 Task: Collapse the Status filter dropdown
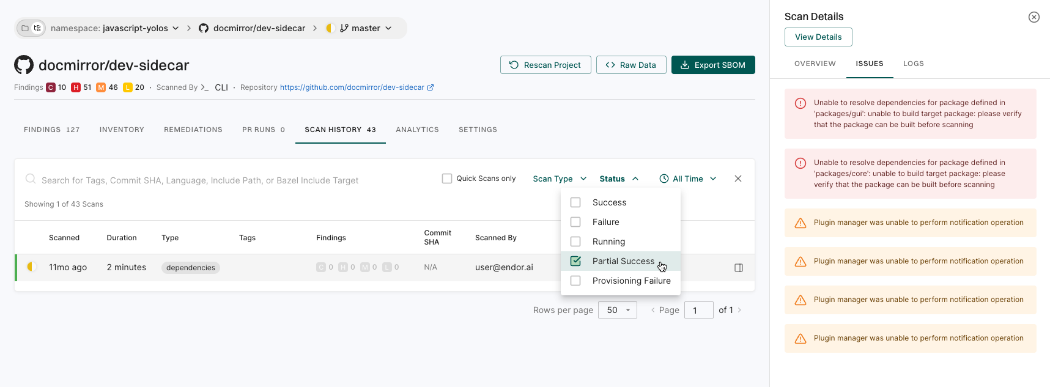point(619,179)
